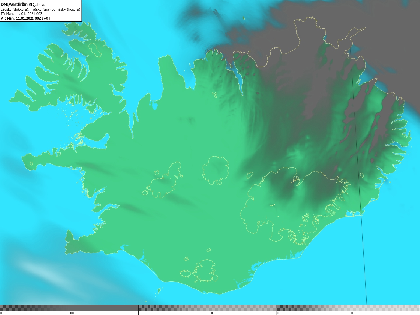The image size is (420, 315).
Task: Click the 'Lágský (dökkgrá), miðský (grá)' legend line
Action: [x=40, y=9]
